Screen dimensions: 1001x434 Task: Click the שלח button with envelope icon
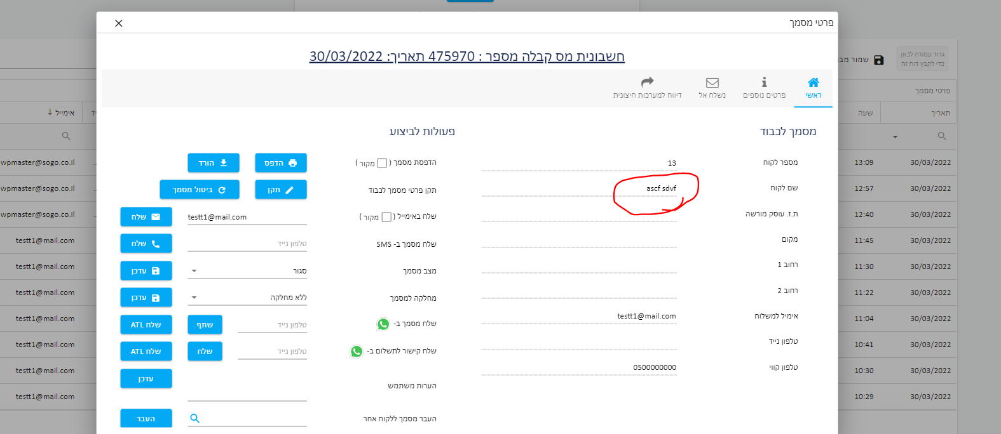(x=146, y=217)
